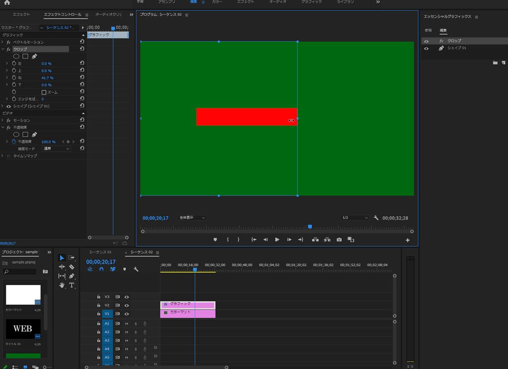Screen dimensions: 508x369
Task: Open timeline display settings wrench
Action: coord(135,269)
